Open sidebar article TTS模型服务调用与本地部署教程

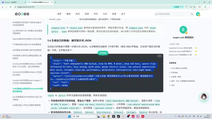(27, 44)
